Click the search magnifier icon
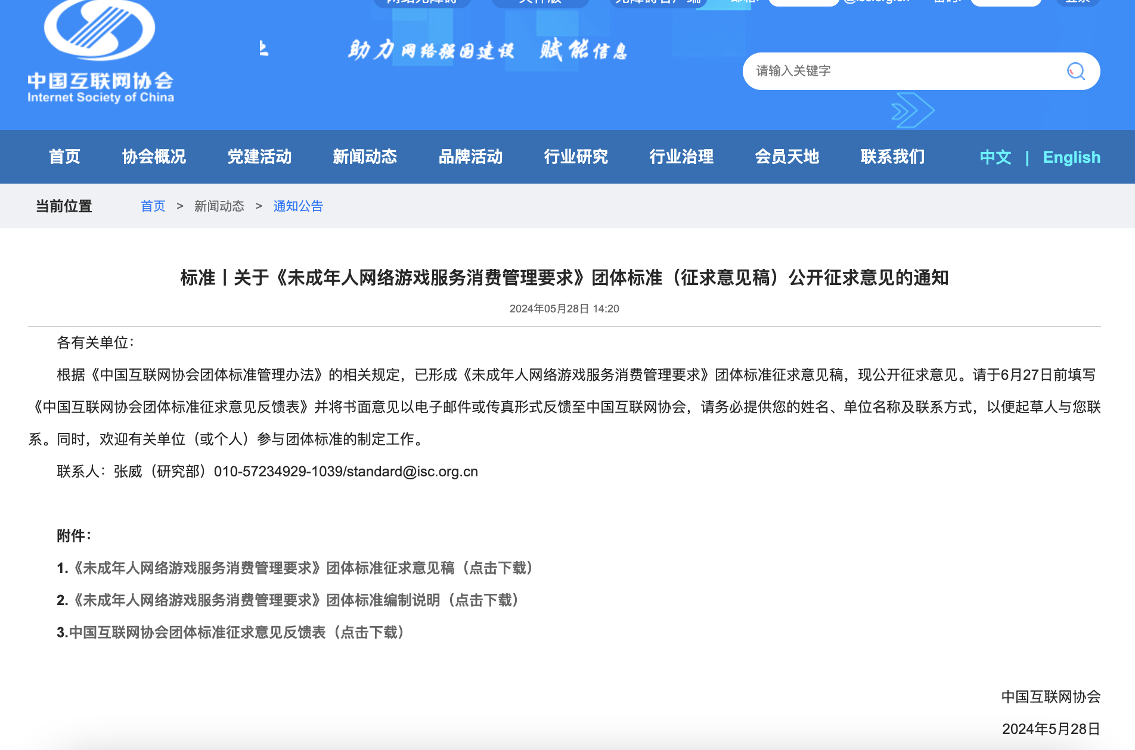This screenshot has height=750, width=1135. click(1075, 72)
